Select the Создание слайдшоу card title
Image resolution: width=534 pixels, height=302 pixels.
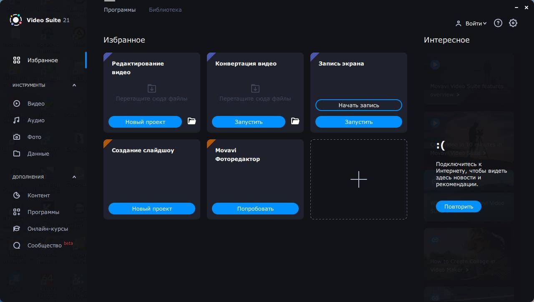pyautogui.click(x=143, y=150)
